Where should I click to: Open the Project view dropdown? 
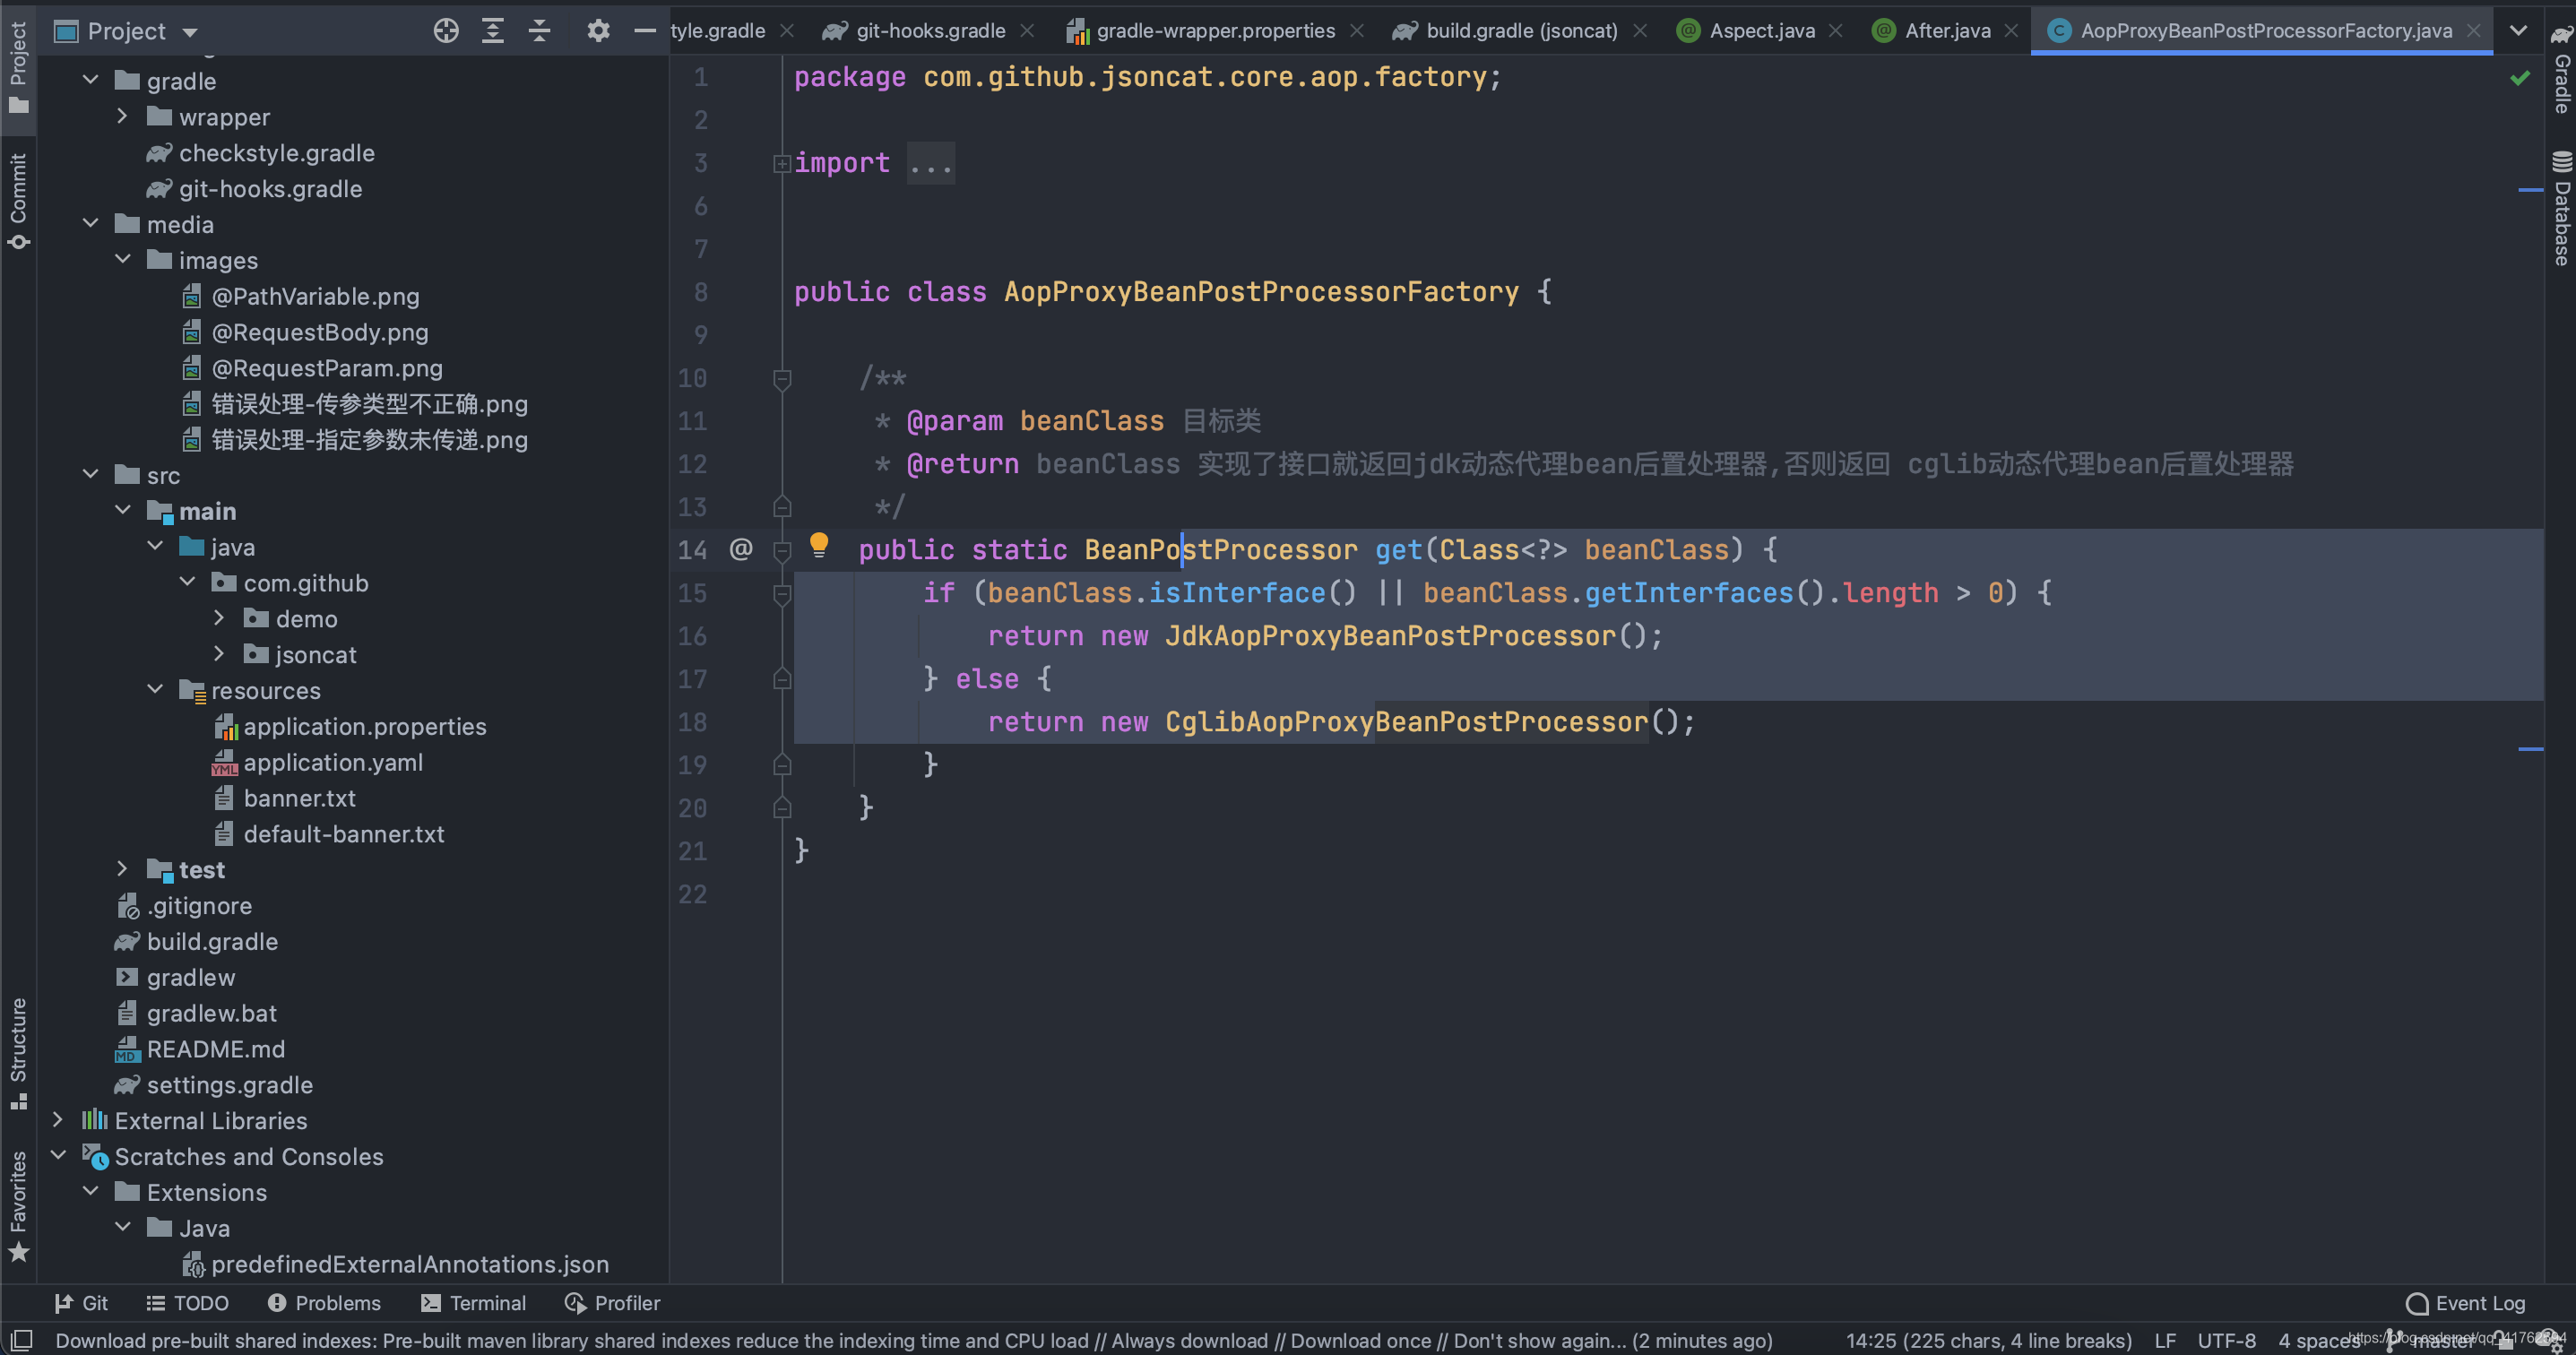coord(189,32)
